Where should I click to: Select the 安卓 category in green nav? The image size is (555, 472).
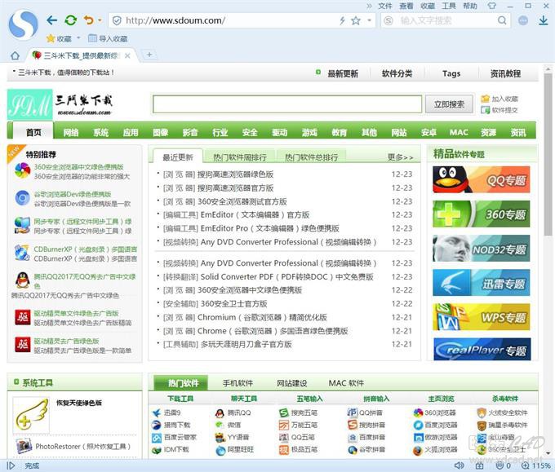point(428,133)
